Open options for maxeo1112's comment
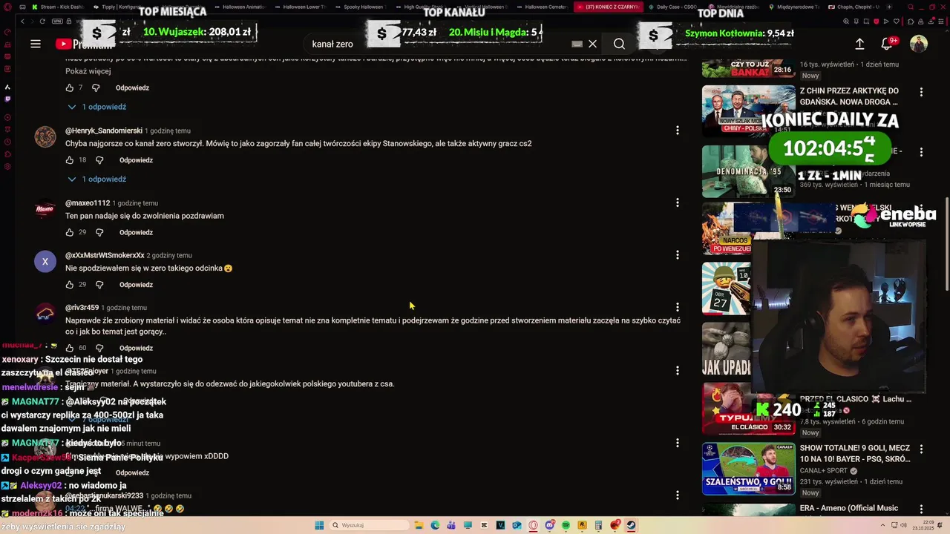Viewport: 950px width, 534px height. [x=677, y=202]
